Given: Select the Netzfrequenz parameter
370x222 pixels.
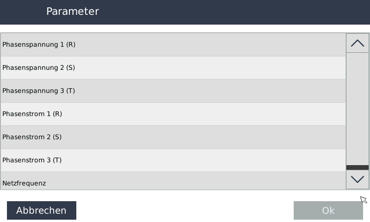Looking at the screenshot, I should [x=173, y=181].
